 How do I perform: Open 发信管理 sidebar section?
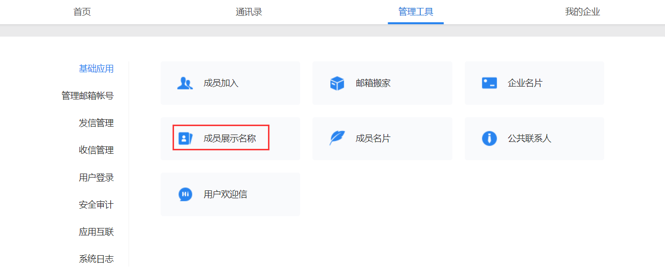[96, 123]
